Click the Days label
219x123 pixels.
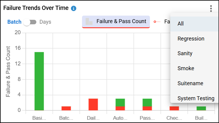coord(45,22)
